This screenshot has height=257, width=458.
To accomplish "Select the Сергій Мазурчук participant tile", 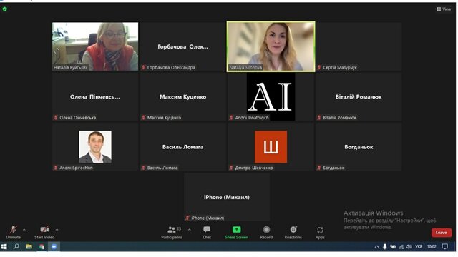I will pyautogui.click(x=359, y=46).
